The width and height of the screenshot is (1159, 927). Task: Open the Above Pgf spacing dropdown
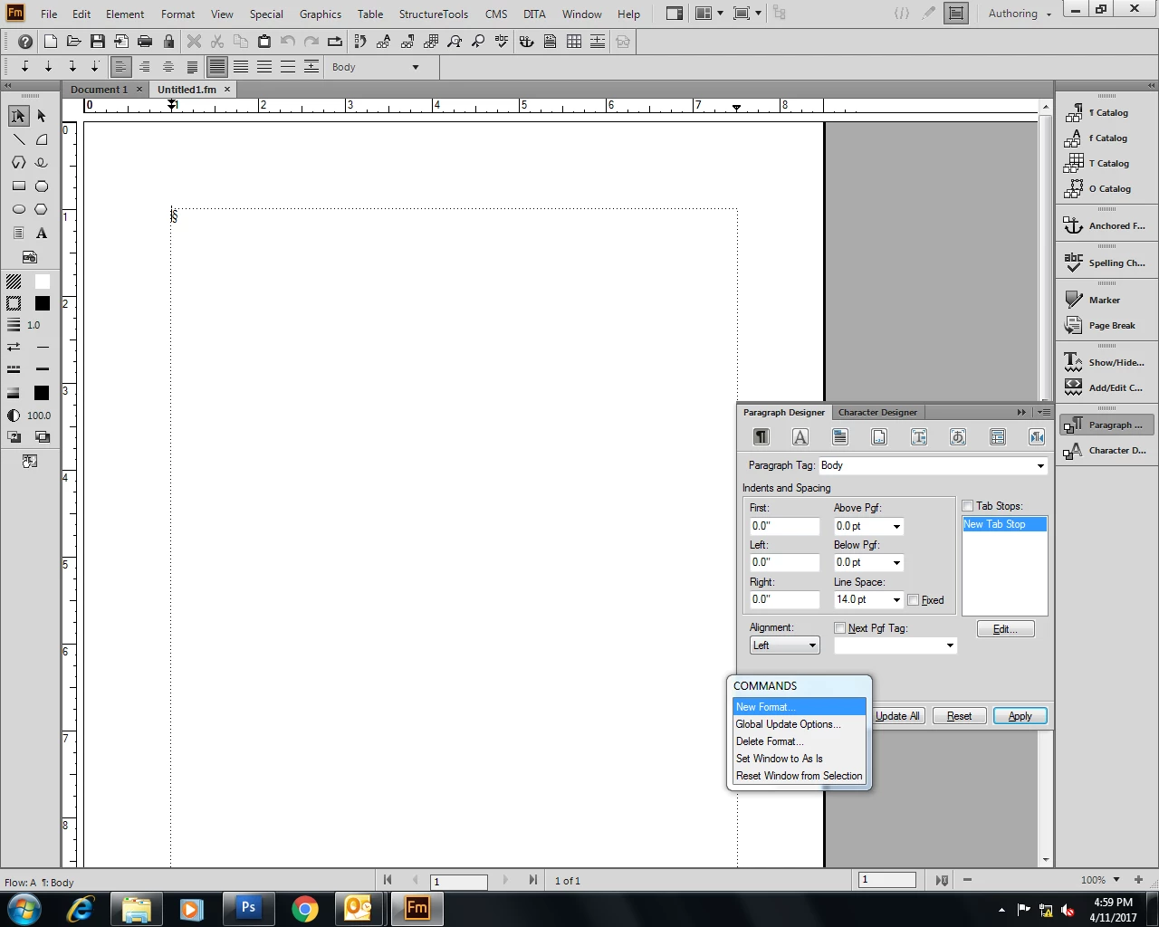[896, 527]
